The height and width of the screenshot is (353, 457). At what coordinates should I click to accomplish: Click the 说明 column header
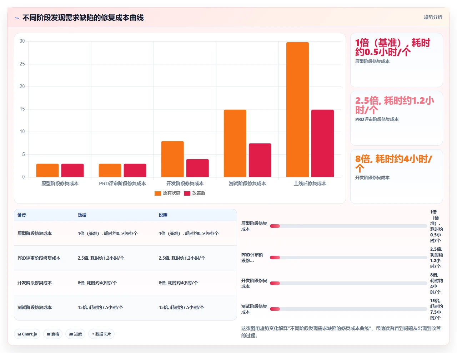pyautogui.click(x=163, y=215)
